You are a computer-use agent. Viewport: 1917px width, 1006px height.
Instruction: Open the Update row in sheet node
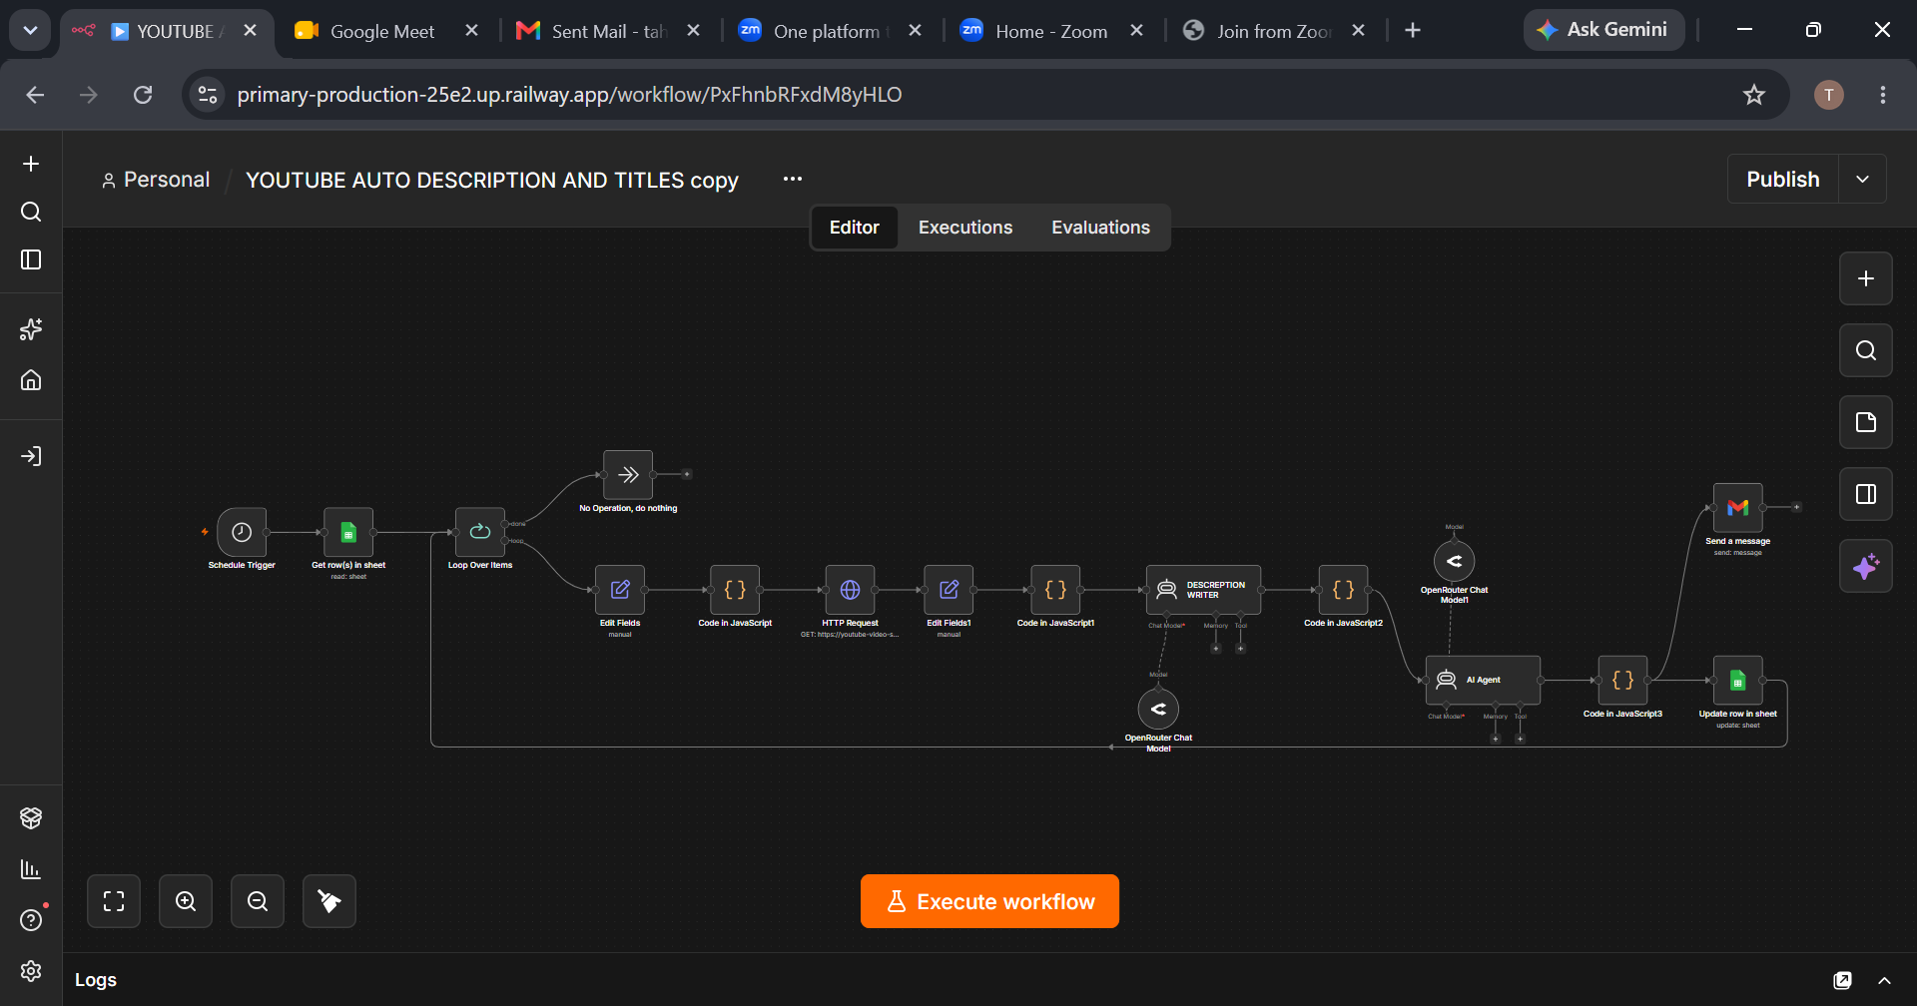(x=1737, y=681)
